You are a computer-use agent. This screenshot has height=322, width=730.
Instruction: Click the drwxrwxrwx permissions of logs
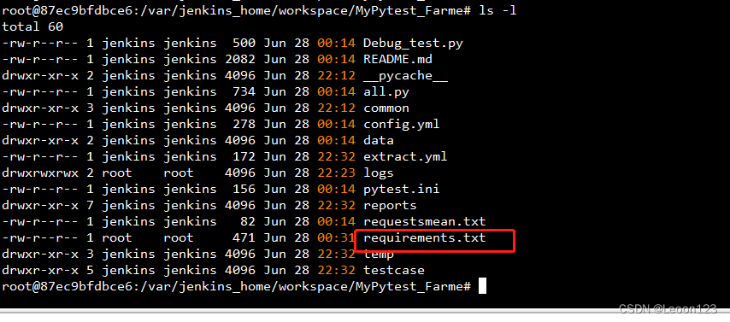(40, 173)
